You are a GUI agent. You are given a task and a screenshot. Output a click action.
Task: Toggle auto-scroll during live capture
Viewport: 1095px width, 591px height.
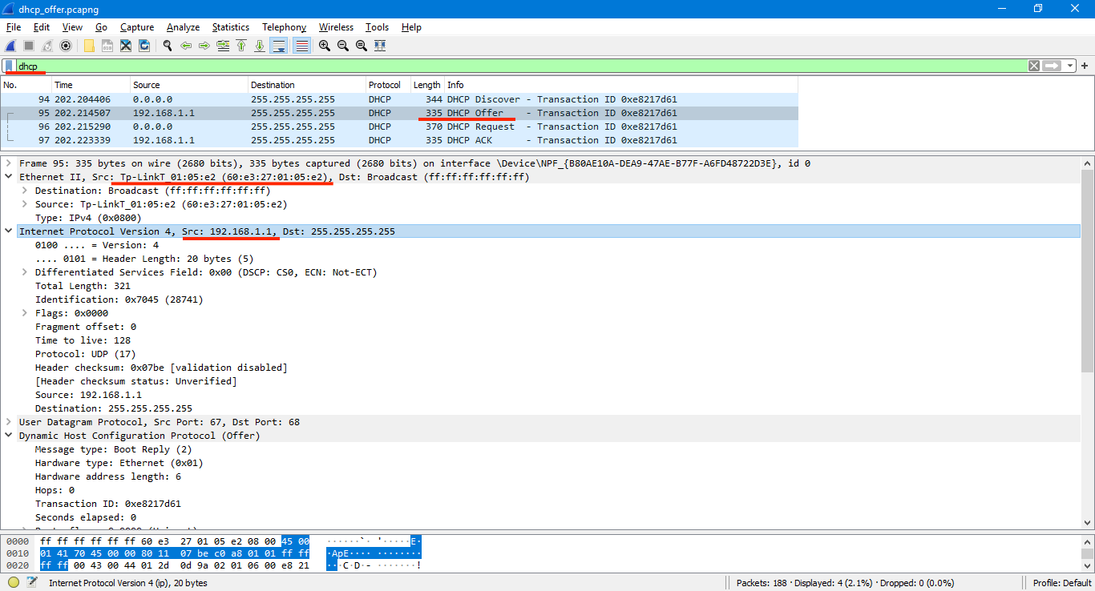[278, 46]
